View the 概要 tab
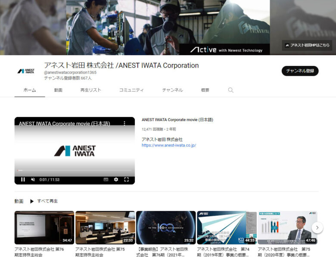The height and width of the screenshot is (257, 336). click(x=205, y=90)
